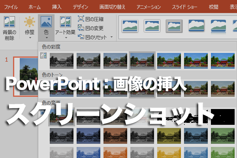This screenshot has height=158, width=237.
Task: Select slide 1 thumbnail in slide panel
Action: pos(25,77)
